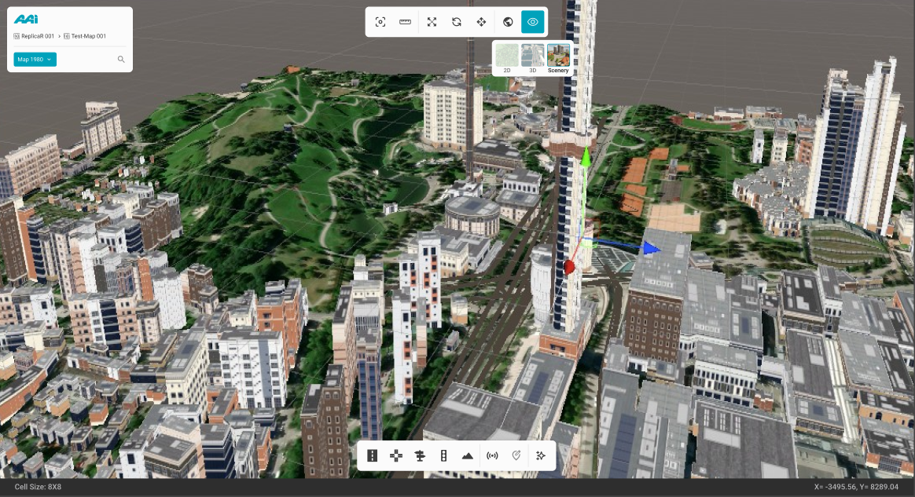The height and width of the screenshot is (497, 915).
Task: Open the Map 1980 dropdown
Action: [x=35, y=60]
